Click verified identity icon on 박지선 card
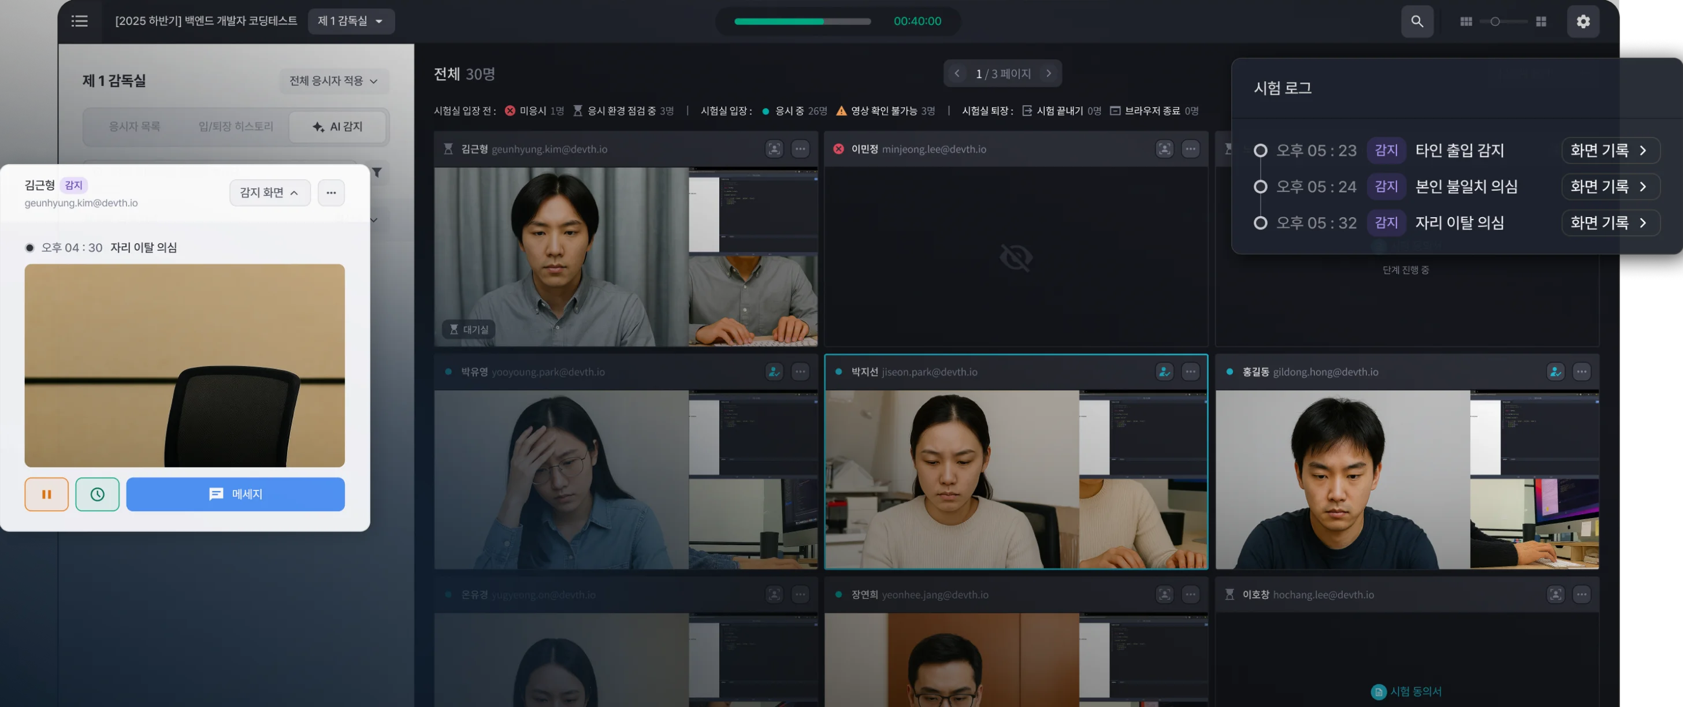1683x707 pixels. 1164,372
